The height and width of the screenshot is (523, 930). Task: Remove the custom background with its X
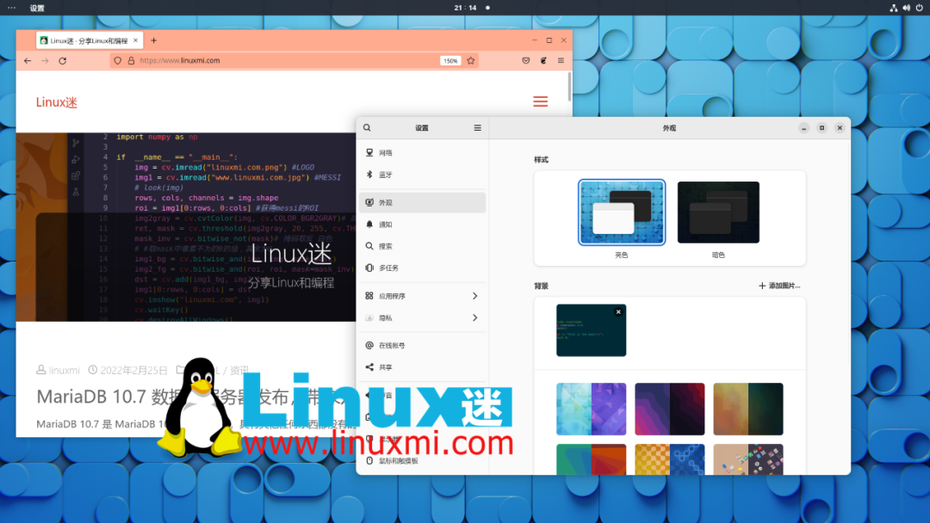618,311
